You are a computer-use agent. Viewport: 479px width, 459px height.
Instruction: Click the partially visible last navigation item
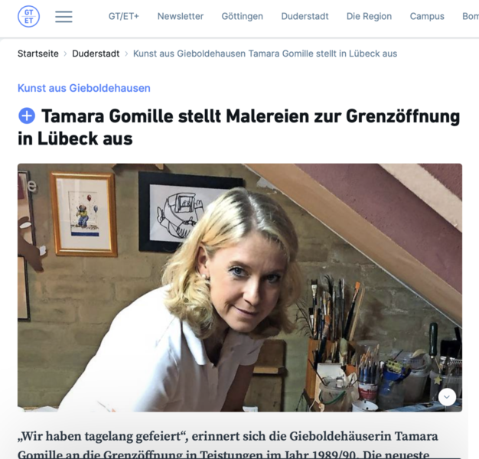click(471, 16)
